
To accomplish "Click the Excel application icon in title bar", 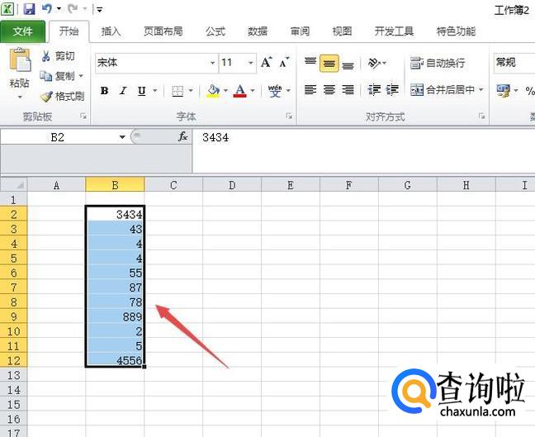I will (7, 9).
